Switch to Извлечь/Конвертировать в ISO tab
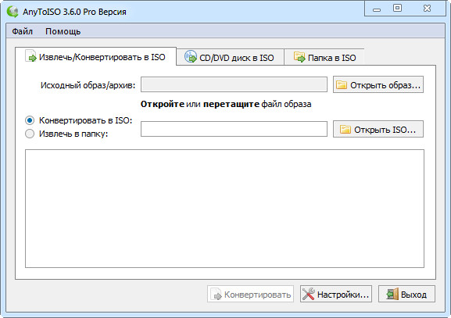 point(95,57)
